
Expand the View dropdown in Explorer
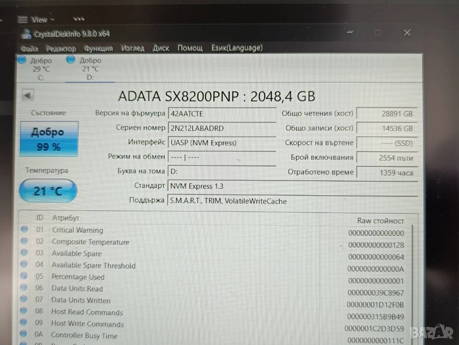36,20
